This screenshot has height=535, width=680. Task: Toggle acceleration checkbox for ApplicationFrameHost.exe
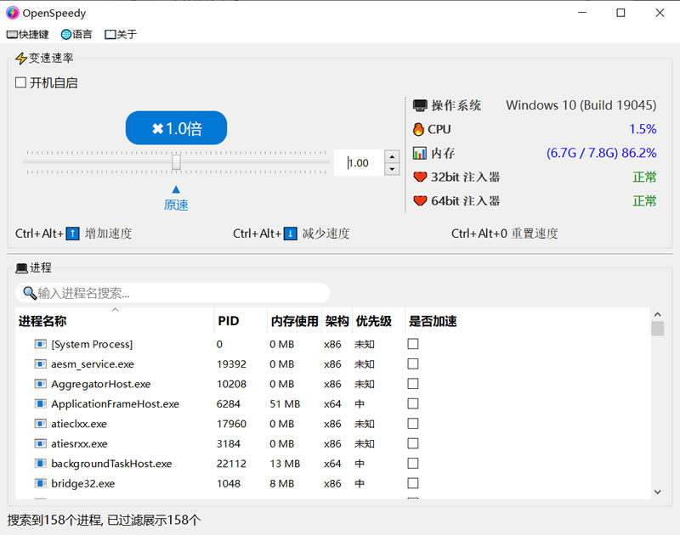coord(413,403)
